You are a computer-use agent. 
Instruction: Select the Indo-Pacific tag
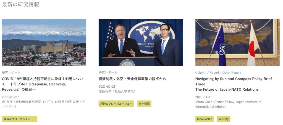[204, 119]
